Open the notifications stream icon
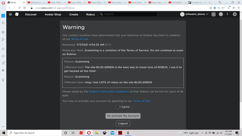Screen dimensions: 242x136 pos(213,14)
